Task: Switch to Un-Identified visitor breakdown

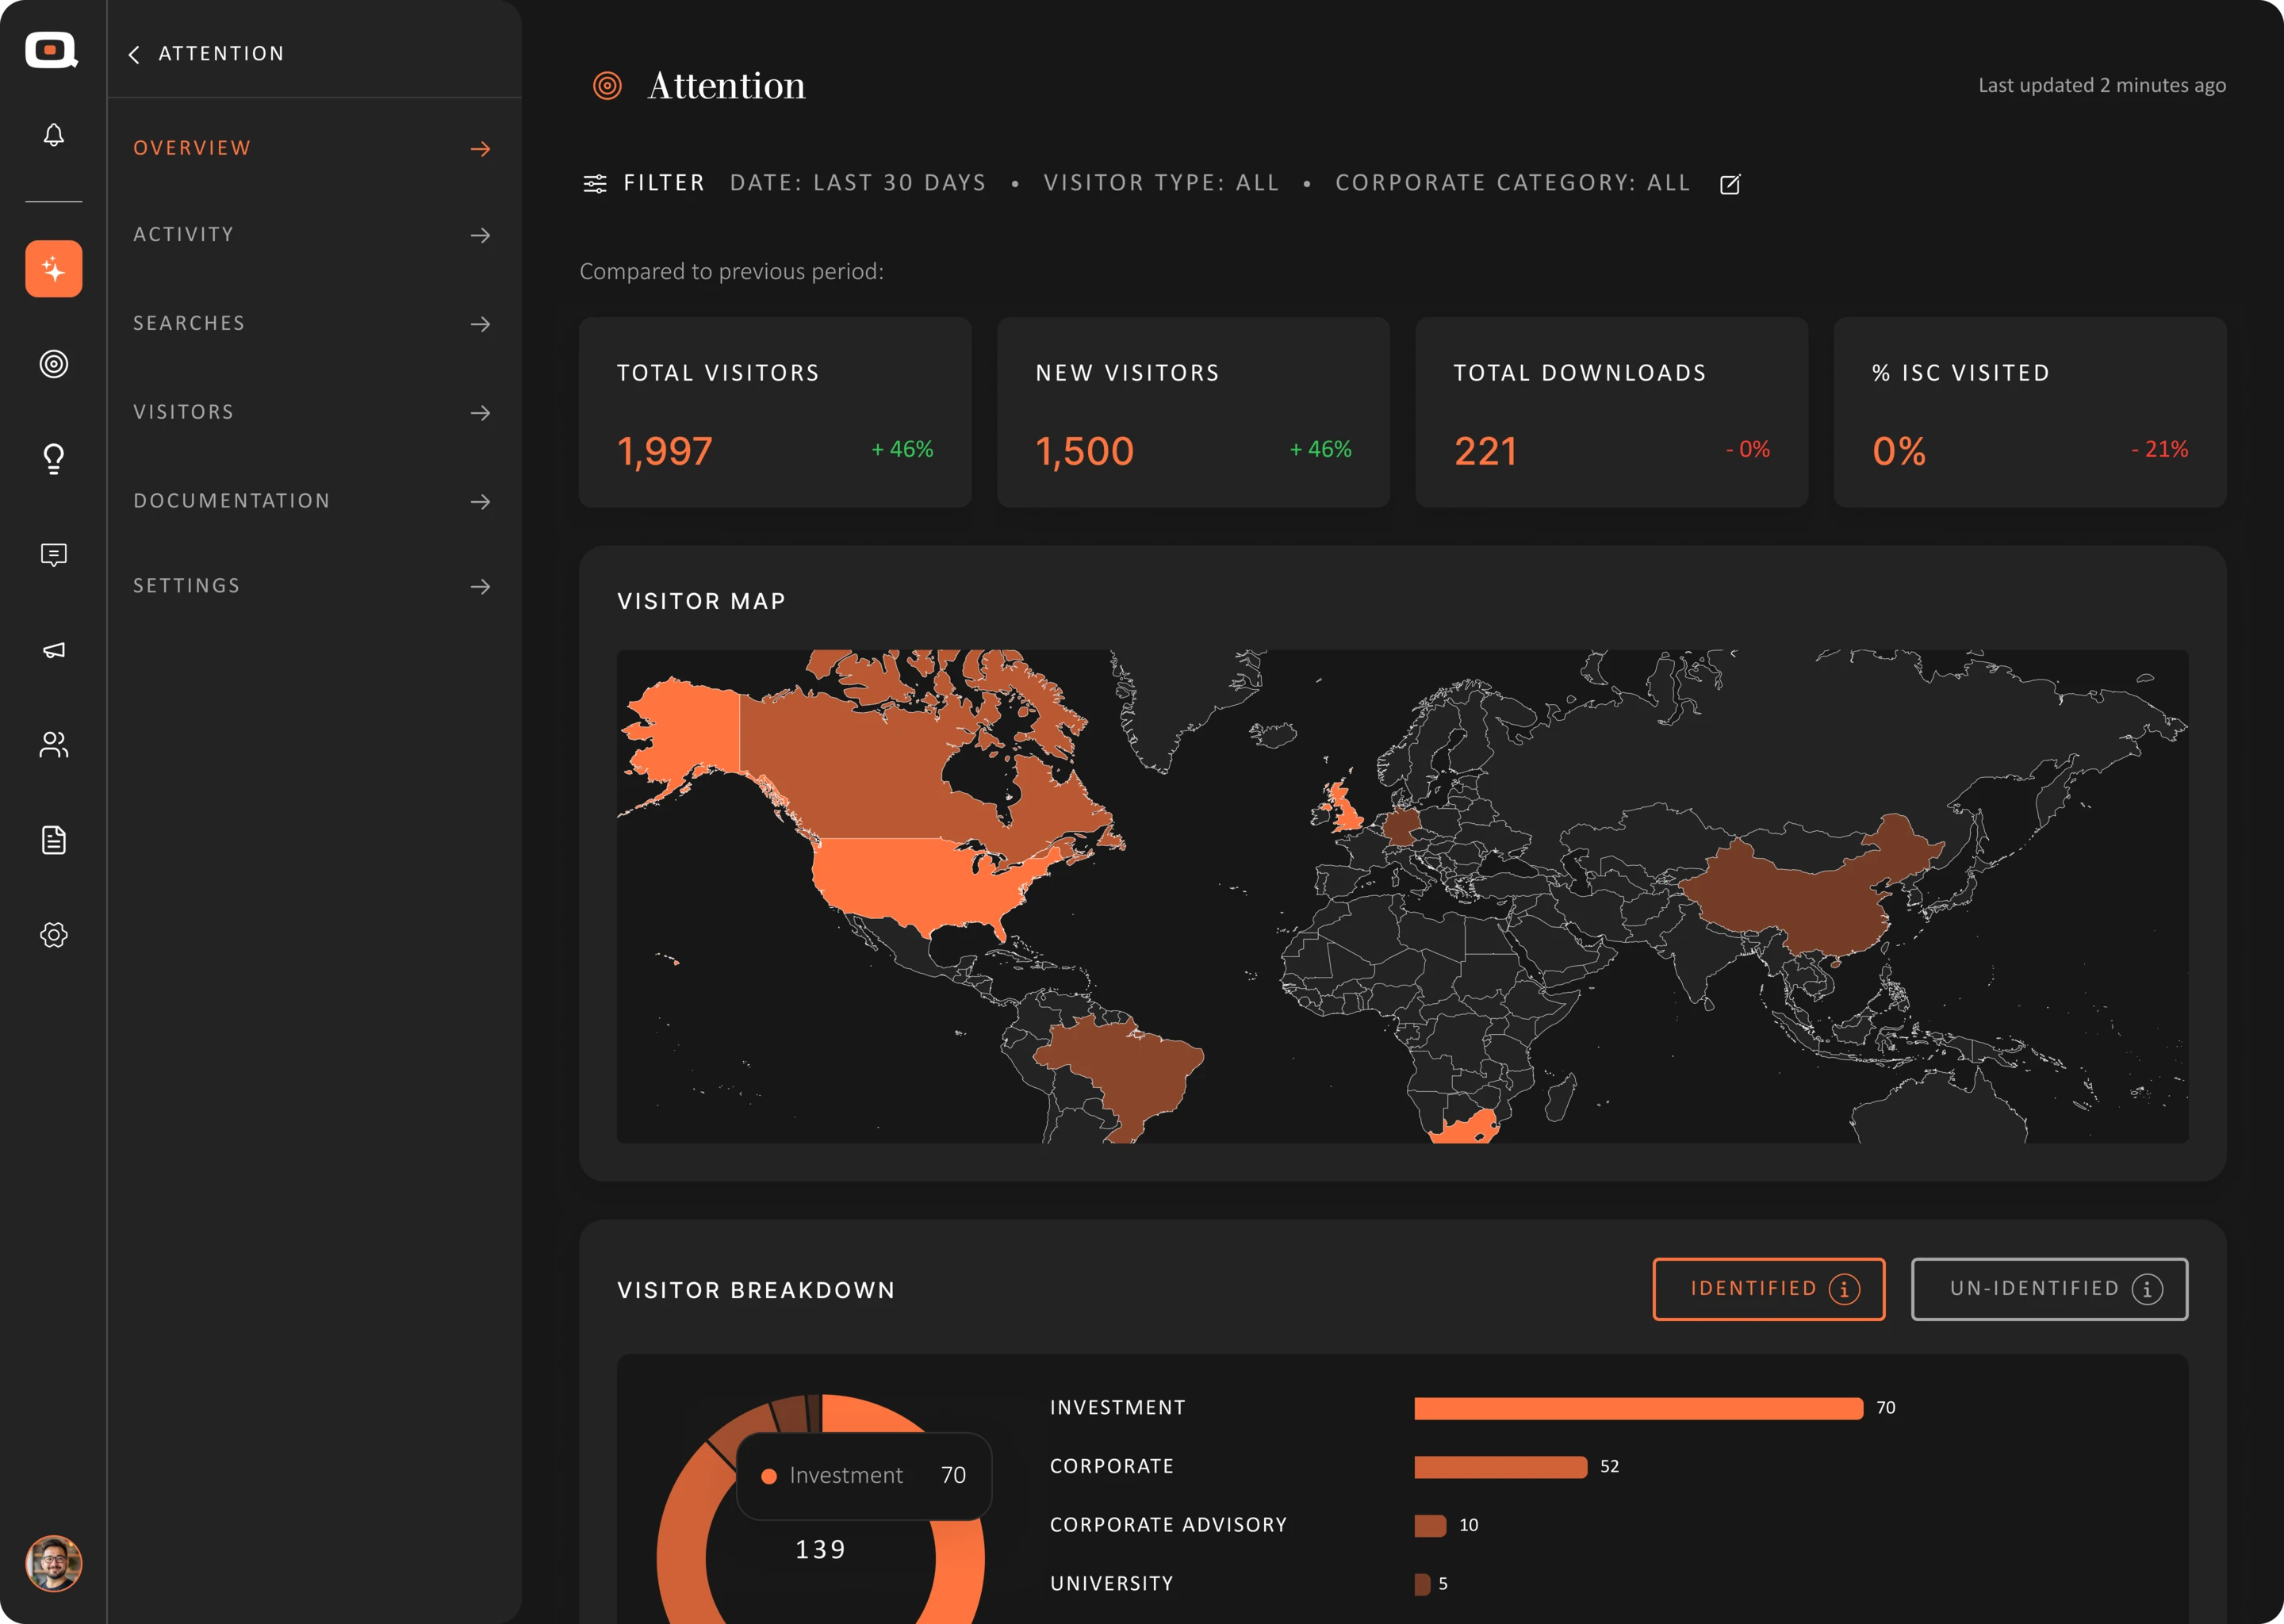Action: (2049, 1289)
